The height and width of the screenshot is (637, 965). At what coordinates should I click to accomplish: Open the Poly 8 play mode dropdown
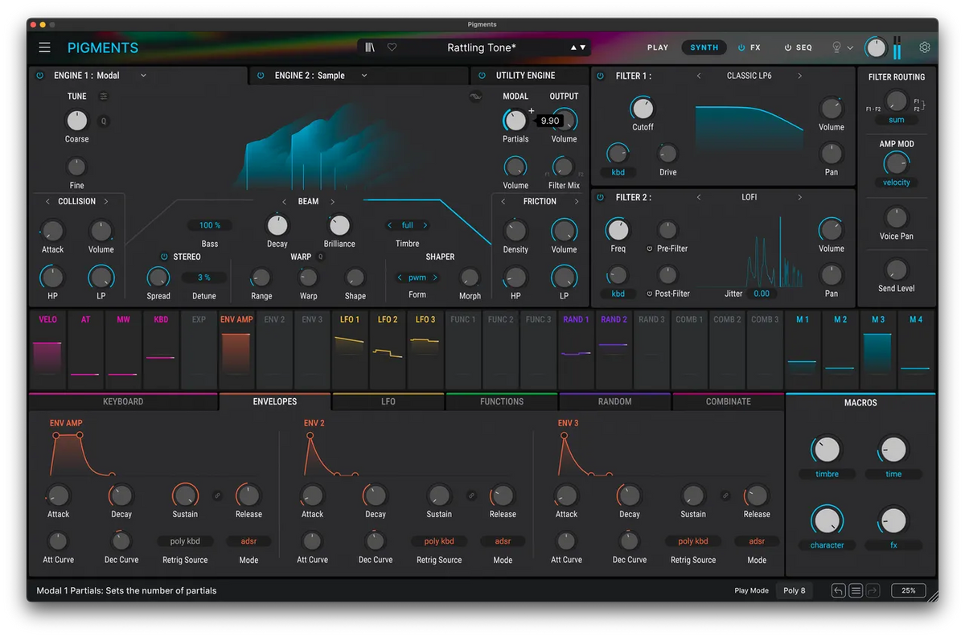coord(794,590)
